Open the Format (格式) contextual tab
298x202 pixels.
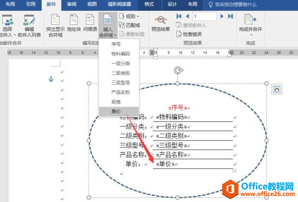pyautogui.click(x=149, y=4)
